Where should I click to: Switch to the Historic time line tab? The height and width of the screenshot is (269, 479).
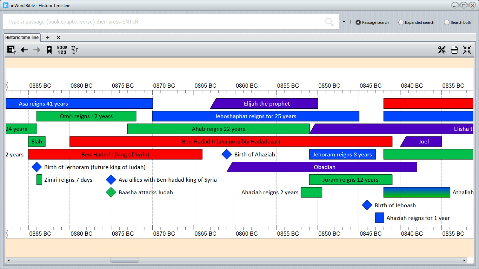click(x=22, y=37)
